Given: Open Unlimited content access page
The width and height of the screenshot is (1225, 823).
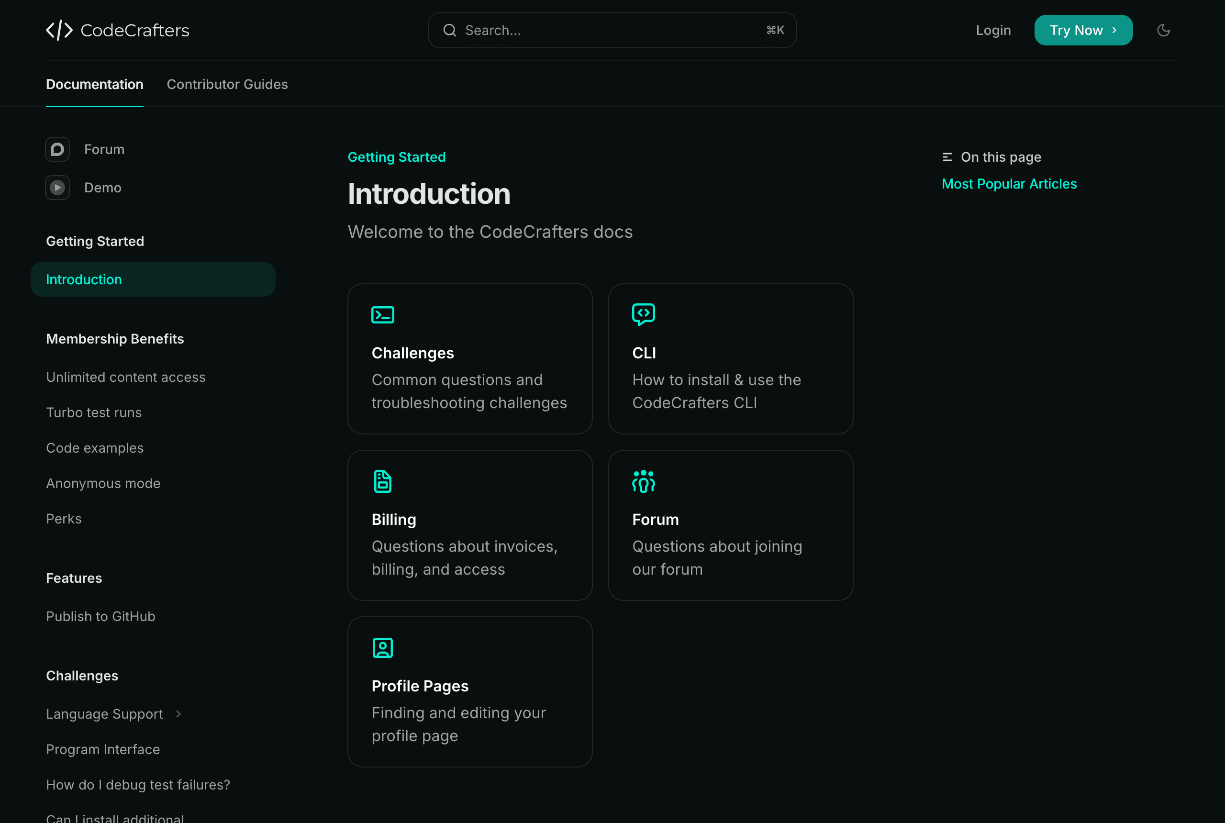Looking at the screenshot, I should click(126, 378).
